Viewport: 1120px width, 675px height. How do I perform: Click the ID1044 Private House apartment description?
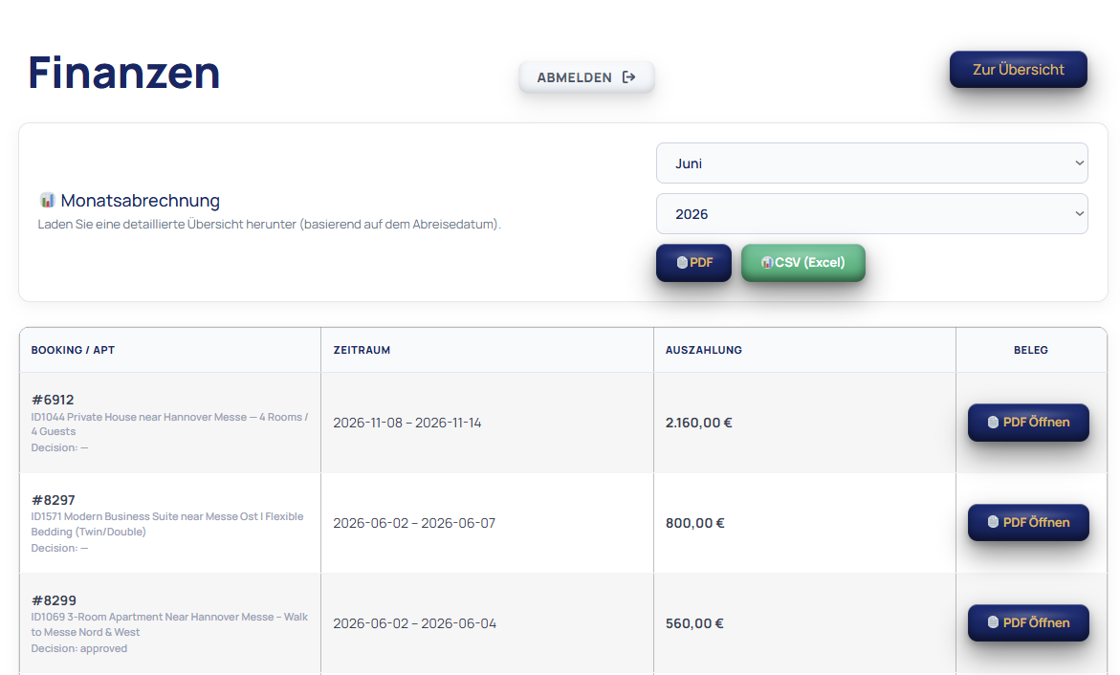(169, 424)
